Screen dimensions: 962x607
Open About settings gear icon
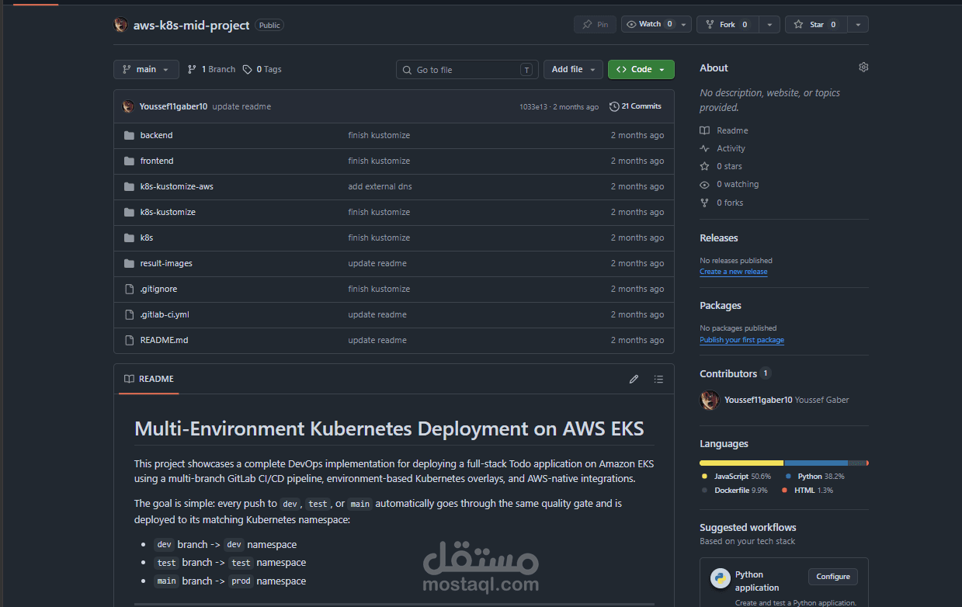[863, 68]
